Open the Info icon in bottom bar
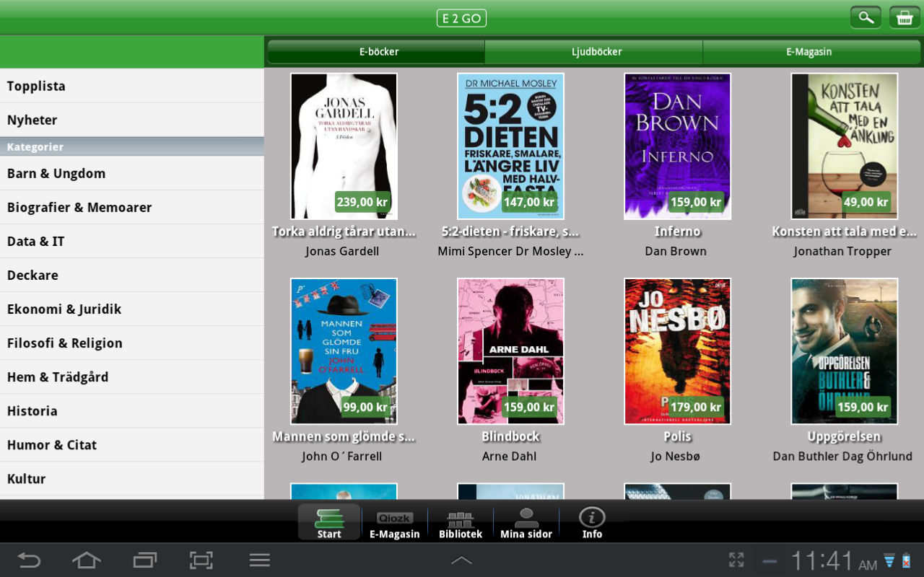Viewport: 924px width, 577px height. [x=592, y=522]
